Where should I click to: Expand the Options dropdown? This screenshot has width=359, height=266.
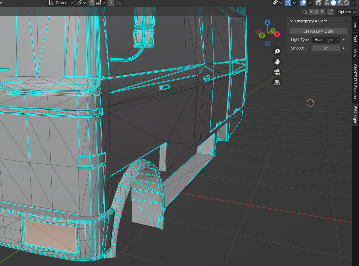click(x=346, y=12)
